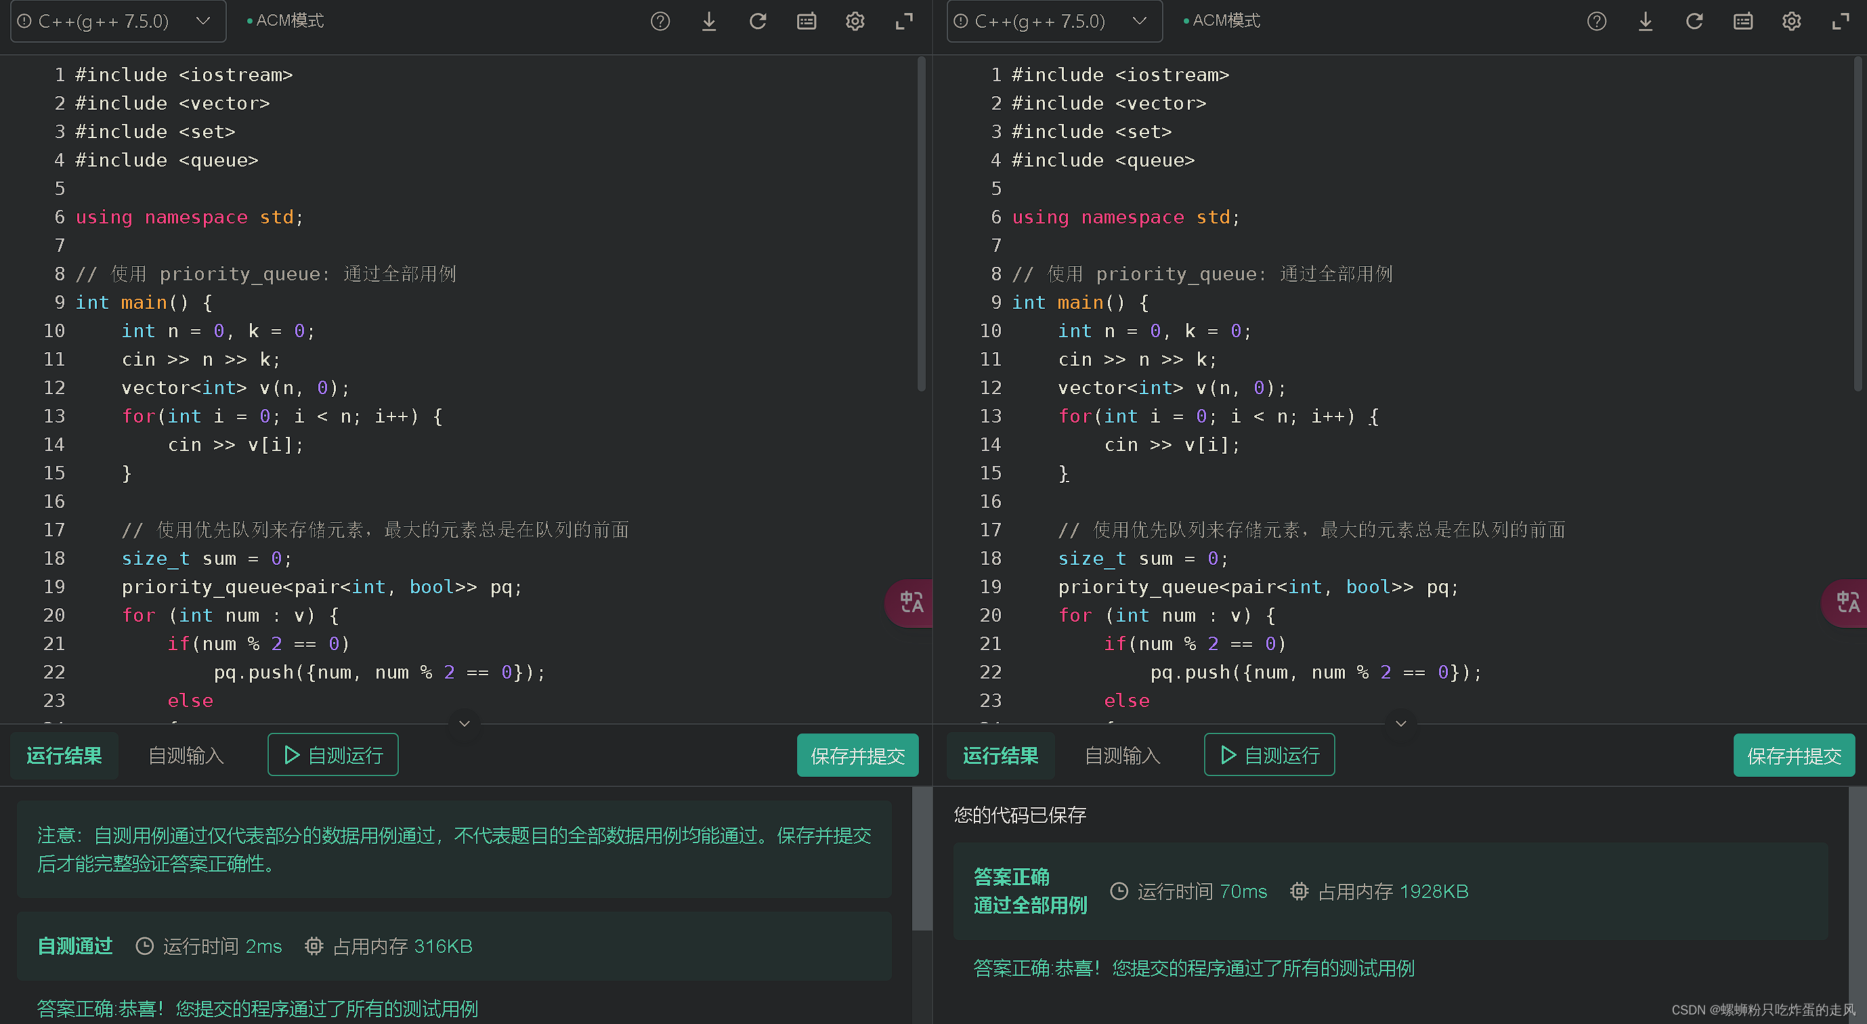The width and height of the screenshot is (1867, 1024).
Task: Click 自测运行 button in right panel
Action: coord(1269,754)
